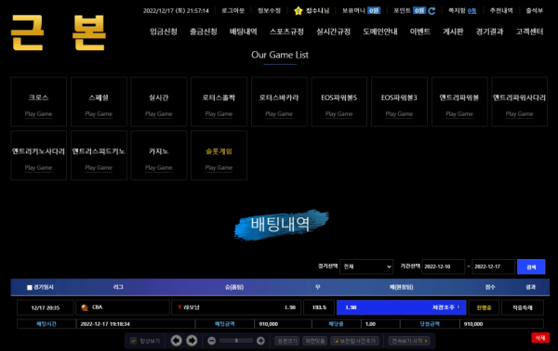558x351 pixels.
Task: Click the 화면맞춤 fit-to-screen button
Action: pos(315,341)
